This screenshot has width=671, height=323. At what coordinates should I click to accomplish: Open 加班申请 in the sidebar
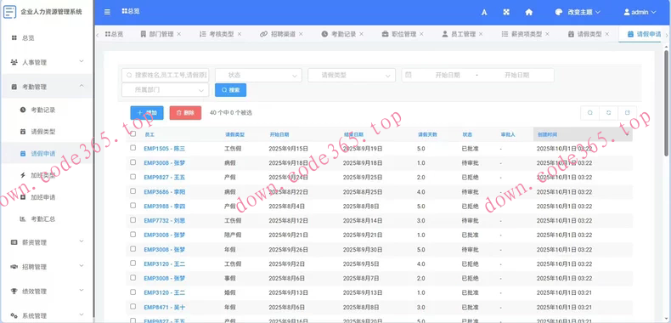(46, 197)
